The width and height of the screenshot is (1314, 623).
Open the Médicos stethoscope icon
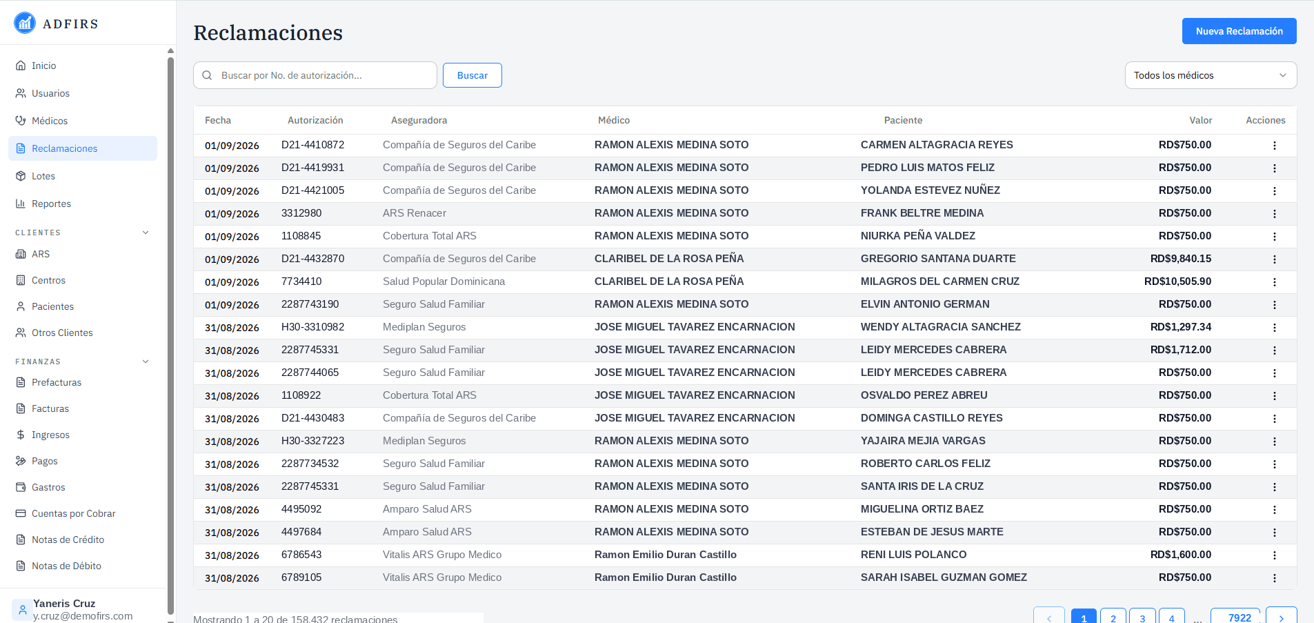pos(21,121)
